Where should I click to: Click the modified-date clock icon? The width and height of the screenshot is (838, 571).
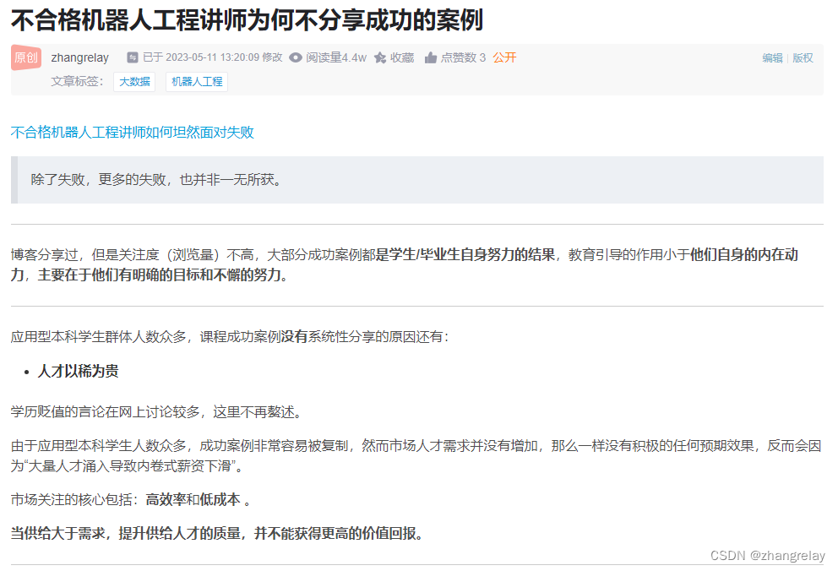(133, 57)
